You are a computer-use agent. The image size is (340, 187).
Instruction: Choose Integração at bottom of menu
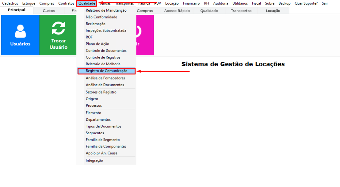pos(94,160)
